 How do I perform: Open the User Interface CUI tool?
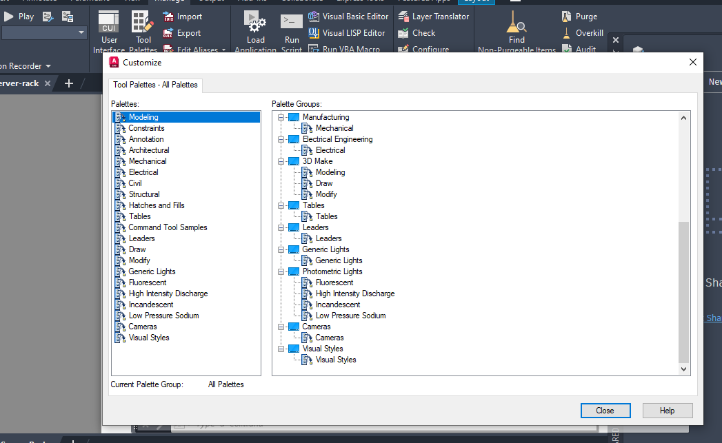(109, 31)
